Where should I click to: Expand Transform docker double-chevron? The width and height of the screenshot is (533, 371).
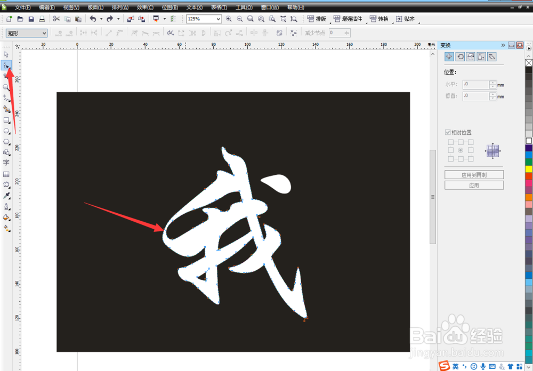point(503,45)
